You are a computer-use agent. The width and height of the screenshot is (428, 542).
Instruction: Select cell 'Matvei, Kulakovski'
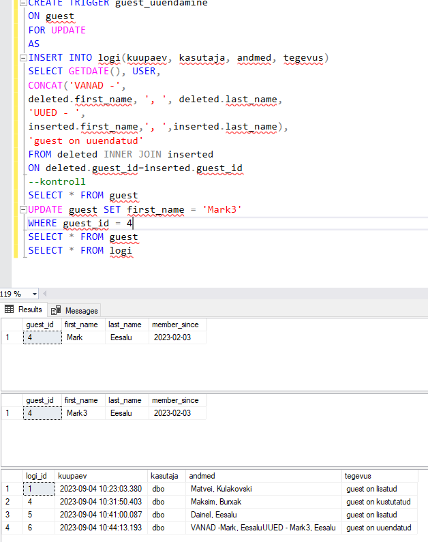(264, 489)
